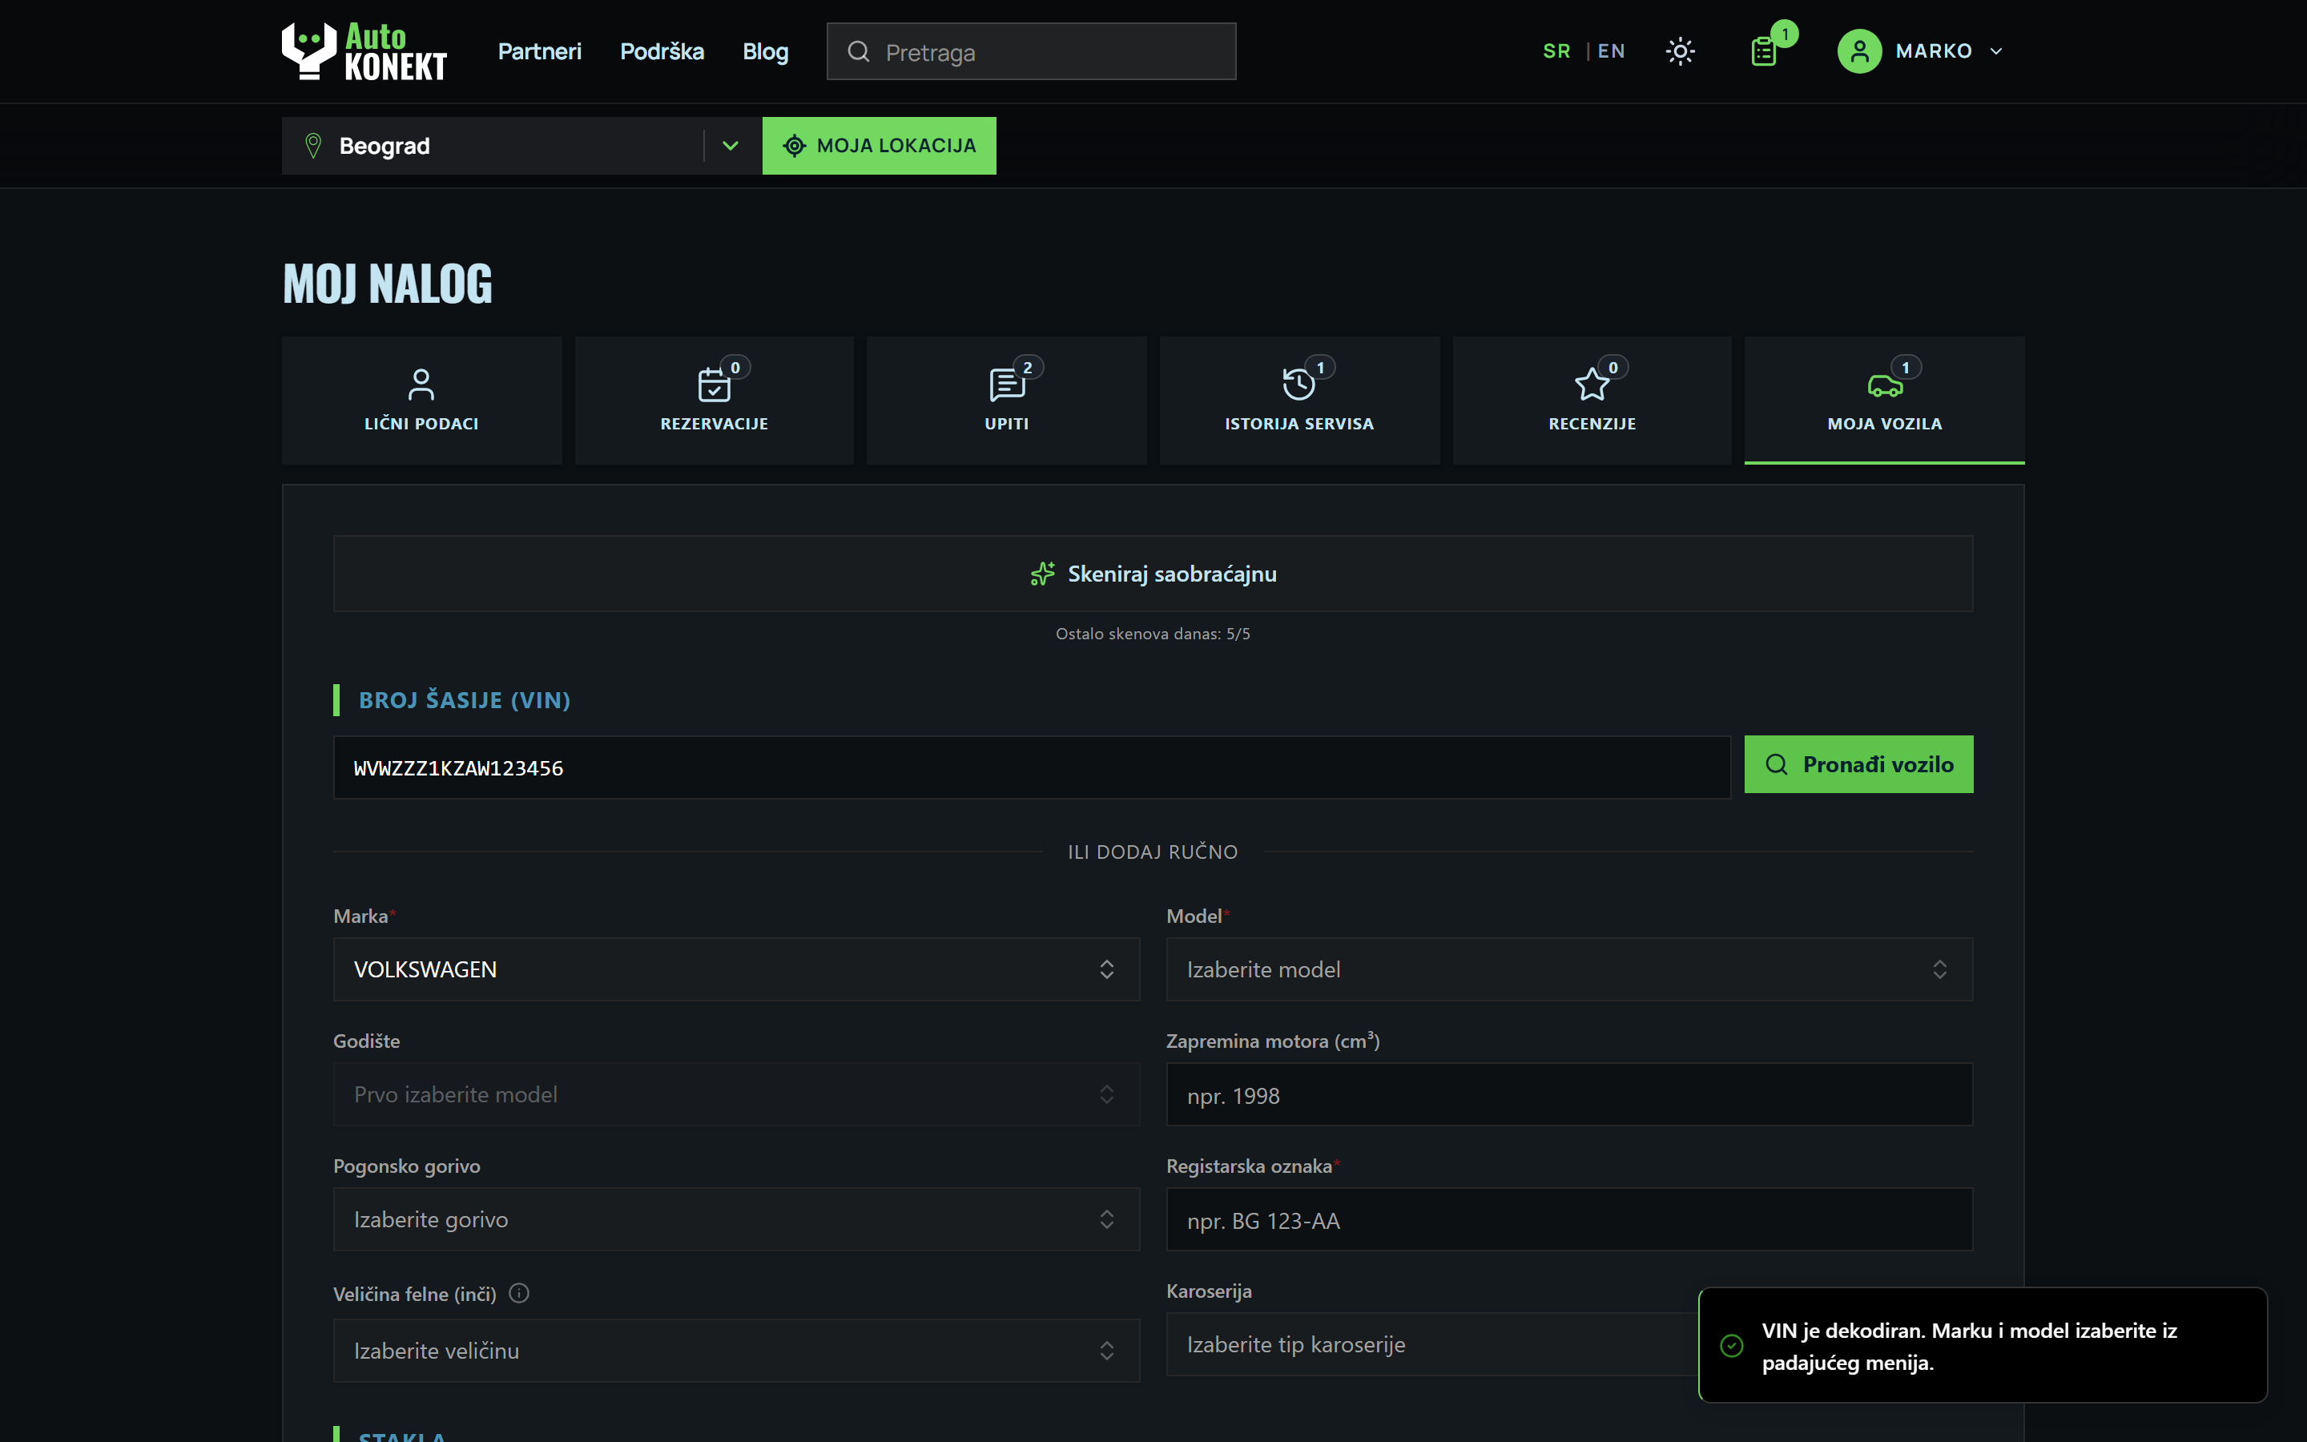2307x1442 pixels.
Task: Focus the Registarska oznaka input field
Action: click(x=1569, y=1218)
